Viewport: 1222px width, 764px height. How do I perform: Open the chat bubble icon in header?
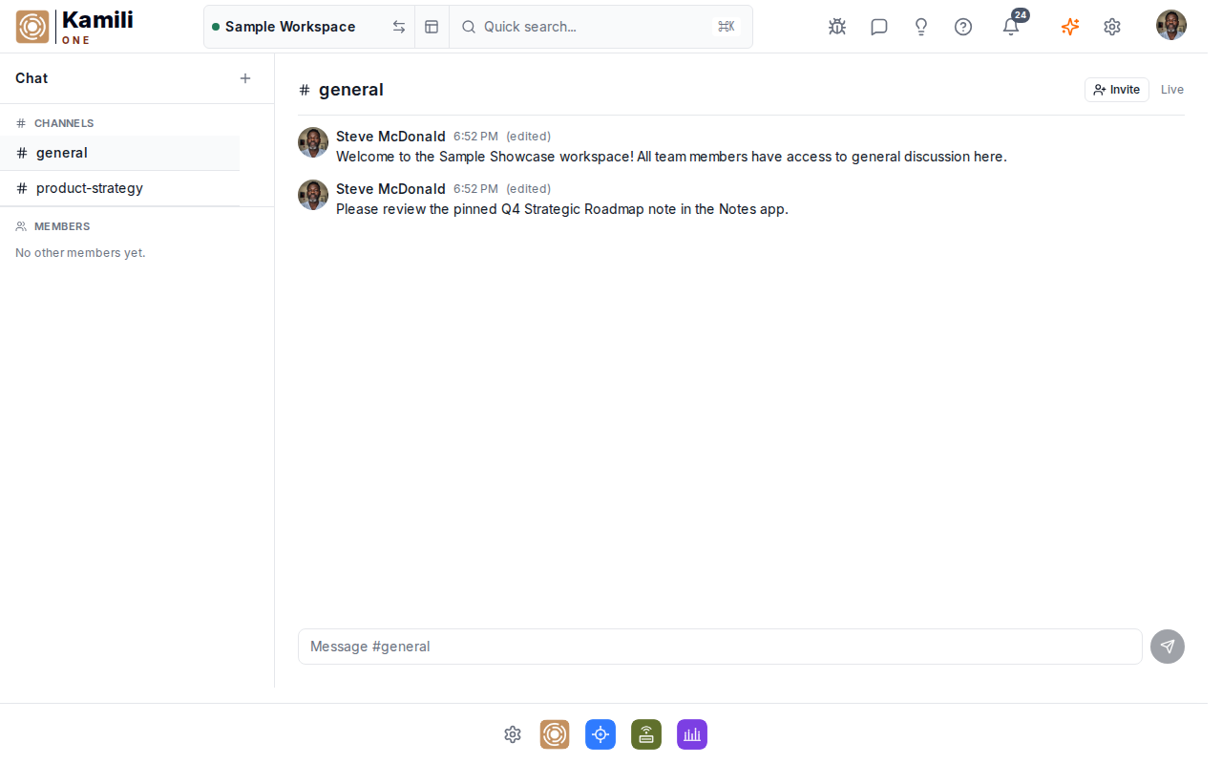coord(879,27)
